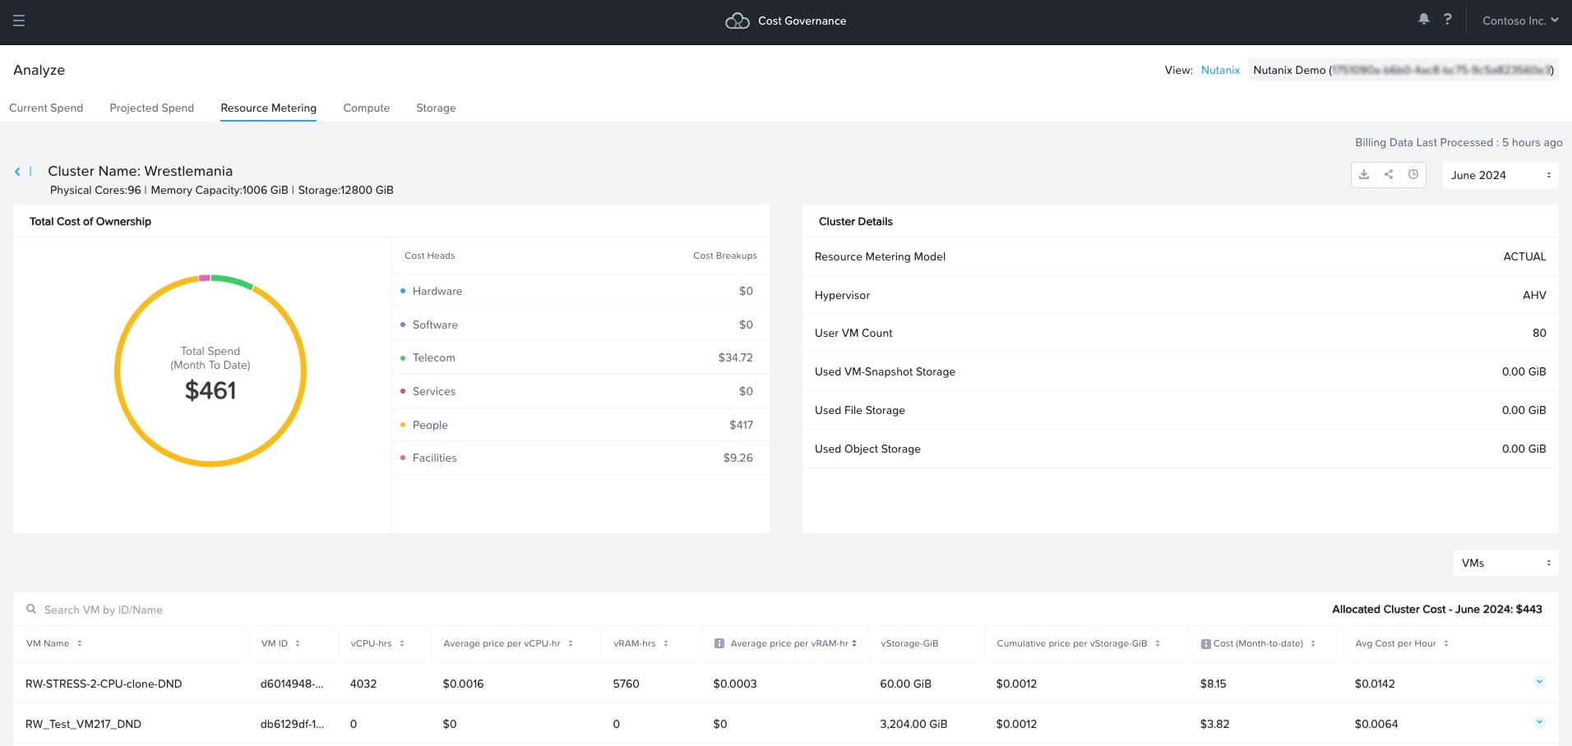Expand the RW-STRESS-2-CPU-clone-DND row details
This screenshot has height=746, width=1572.
[x=1539, y=682]
